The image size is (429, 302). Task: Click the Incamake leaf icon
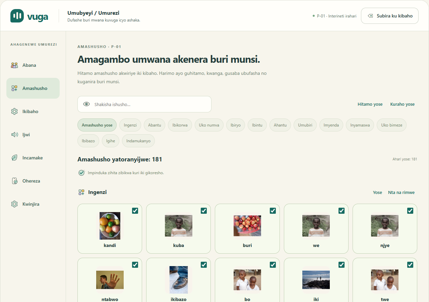pos(14,158)
